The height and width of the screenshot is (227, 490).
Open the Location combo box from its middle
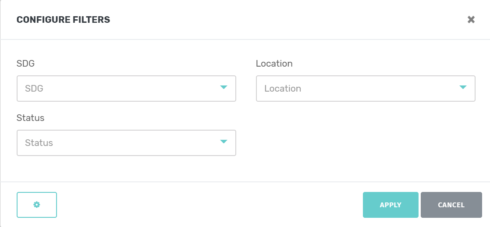[x=366, y=89]
